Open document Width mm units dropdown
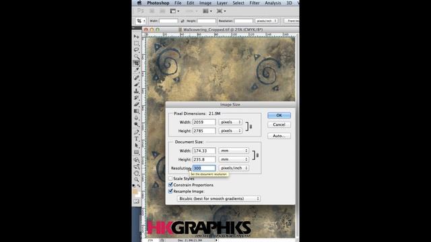The image size is (431, 242). (x=234, y=151)
